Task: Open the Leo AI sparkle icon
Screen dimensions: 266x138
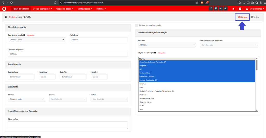Action: [256, 3]
